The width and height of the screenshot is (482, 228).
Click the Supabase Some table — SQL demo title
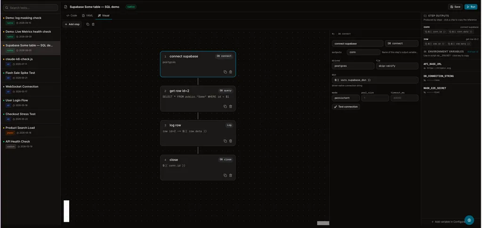pos(94,7)
